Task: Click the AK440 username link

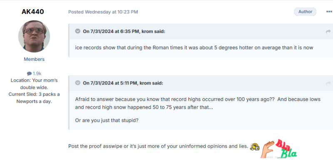Action: pyautogui.click(x=33, y=12)
